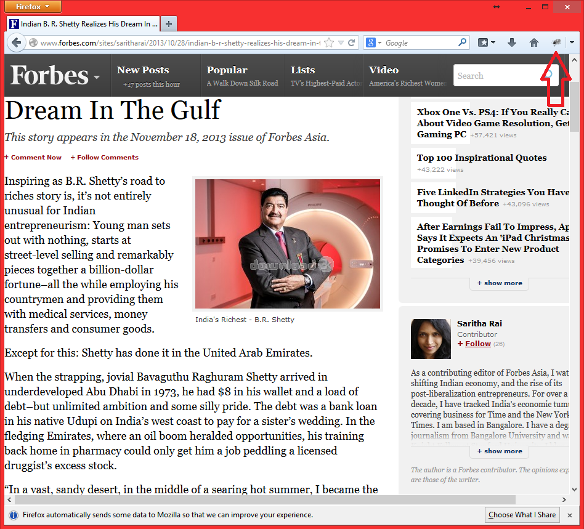Screen dimensions: 584x529
Task: Click Saritha Rai profile photo
Action: (431, 339)
